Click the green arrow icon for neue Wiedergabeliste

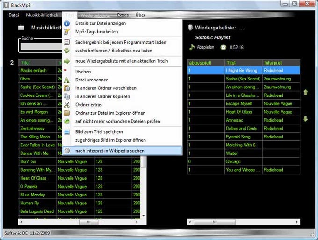tap(67, 61)
